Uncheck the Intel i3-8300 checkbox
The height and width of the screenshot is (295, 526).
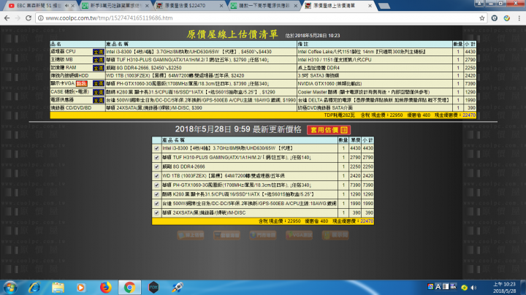156,148
